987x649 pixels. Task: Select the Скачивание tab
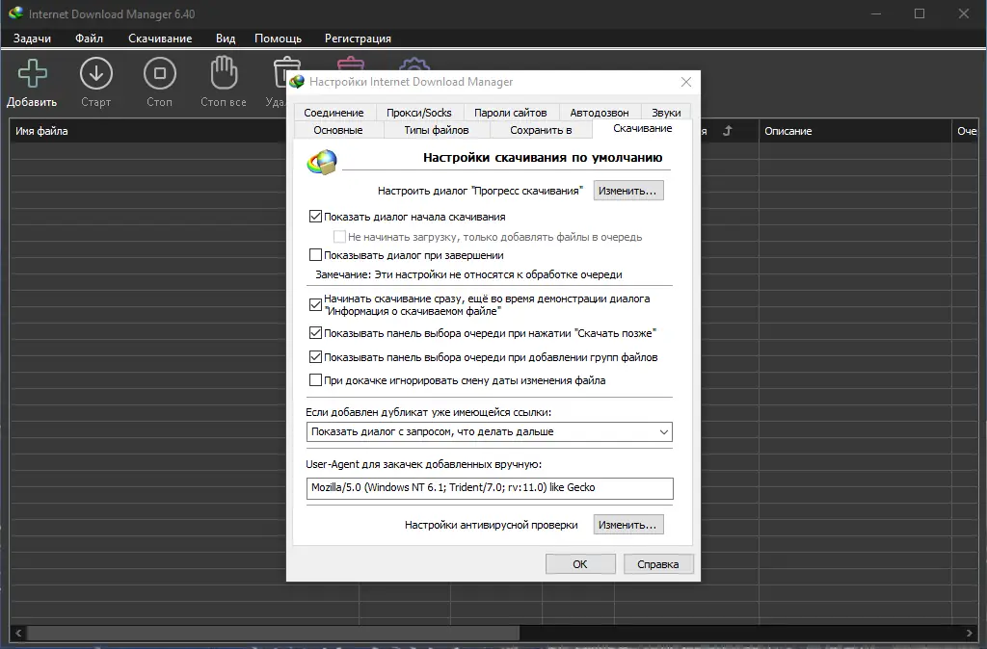642,128
